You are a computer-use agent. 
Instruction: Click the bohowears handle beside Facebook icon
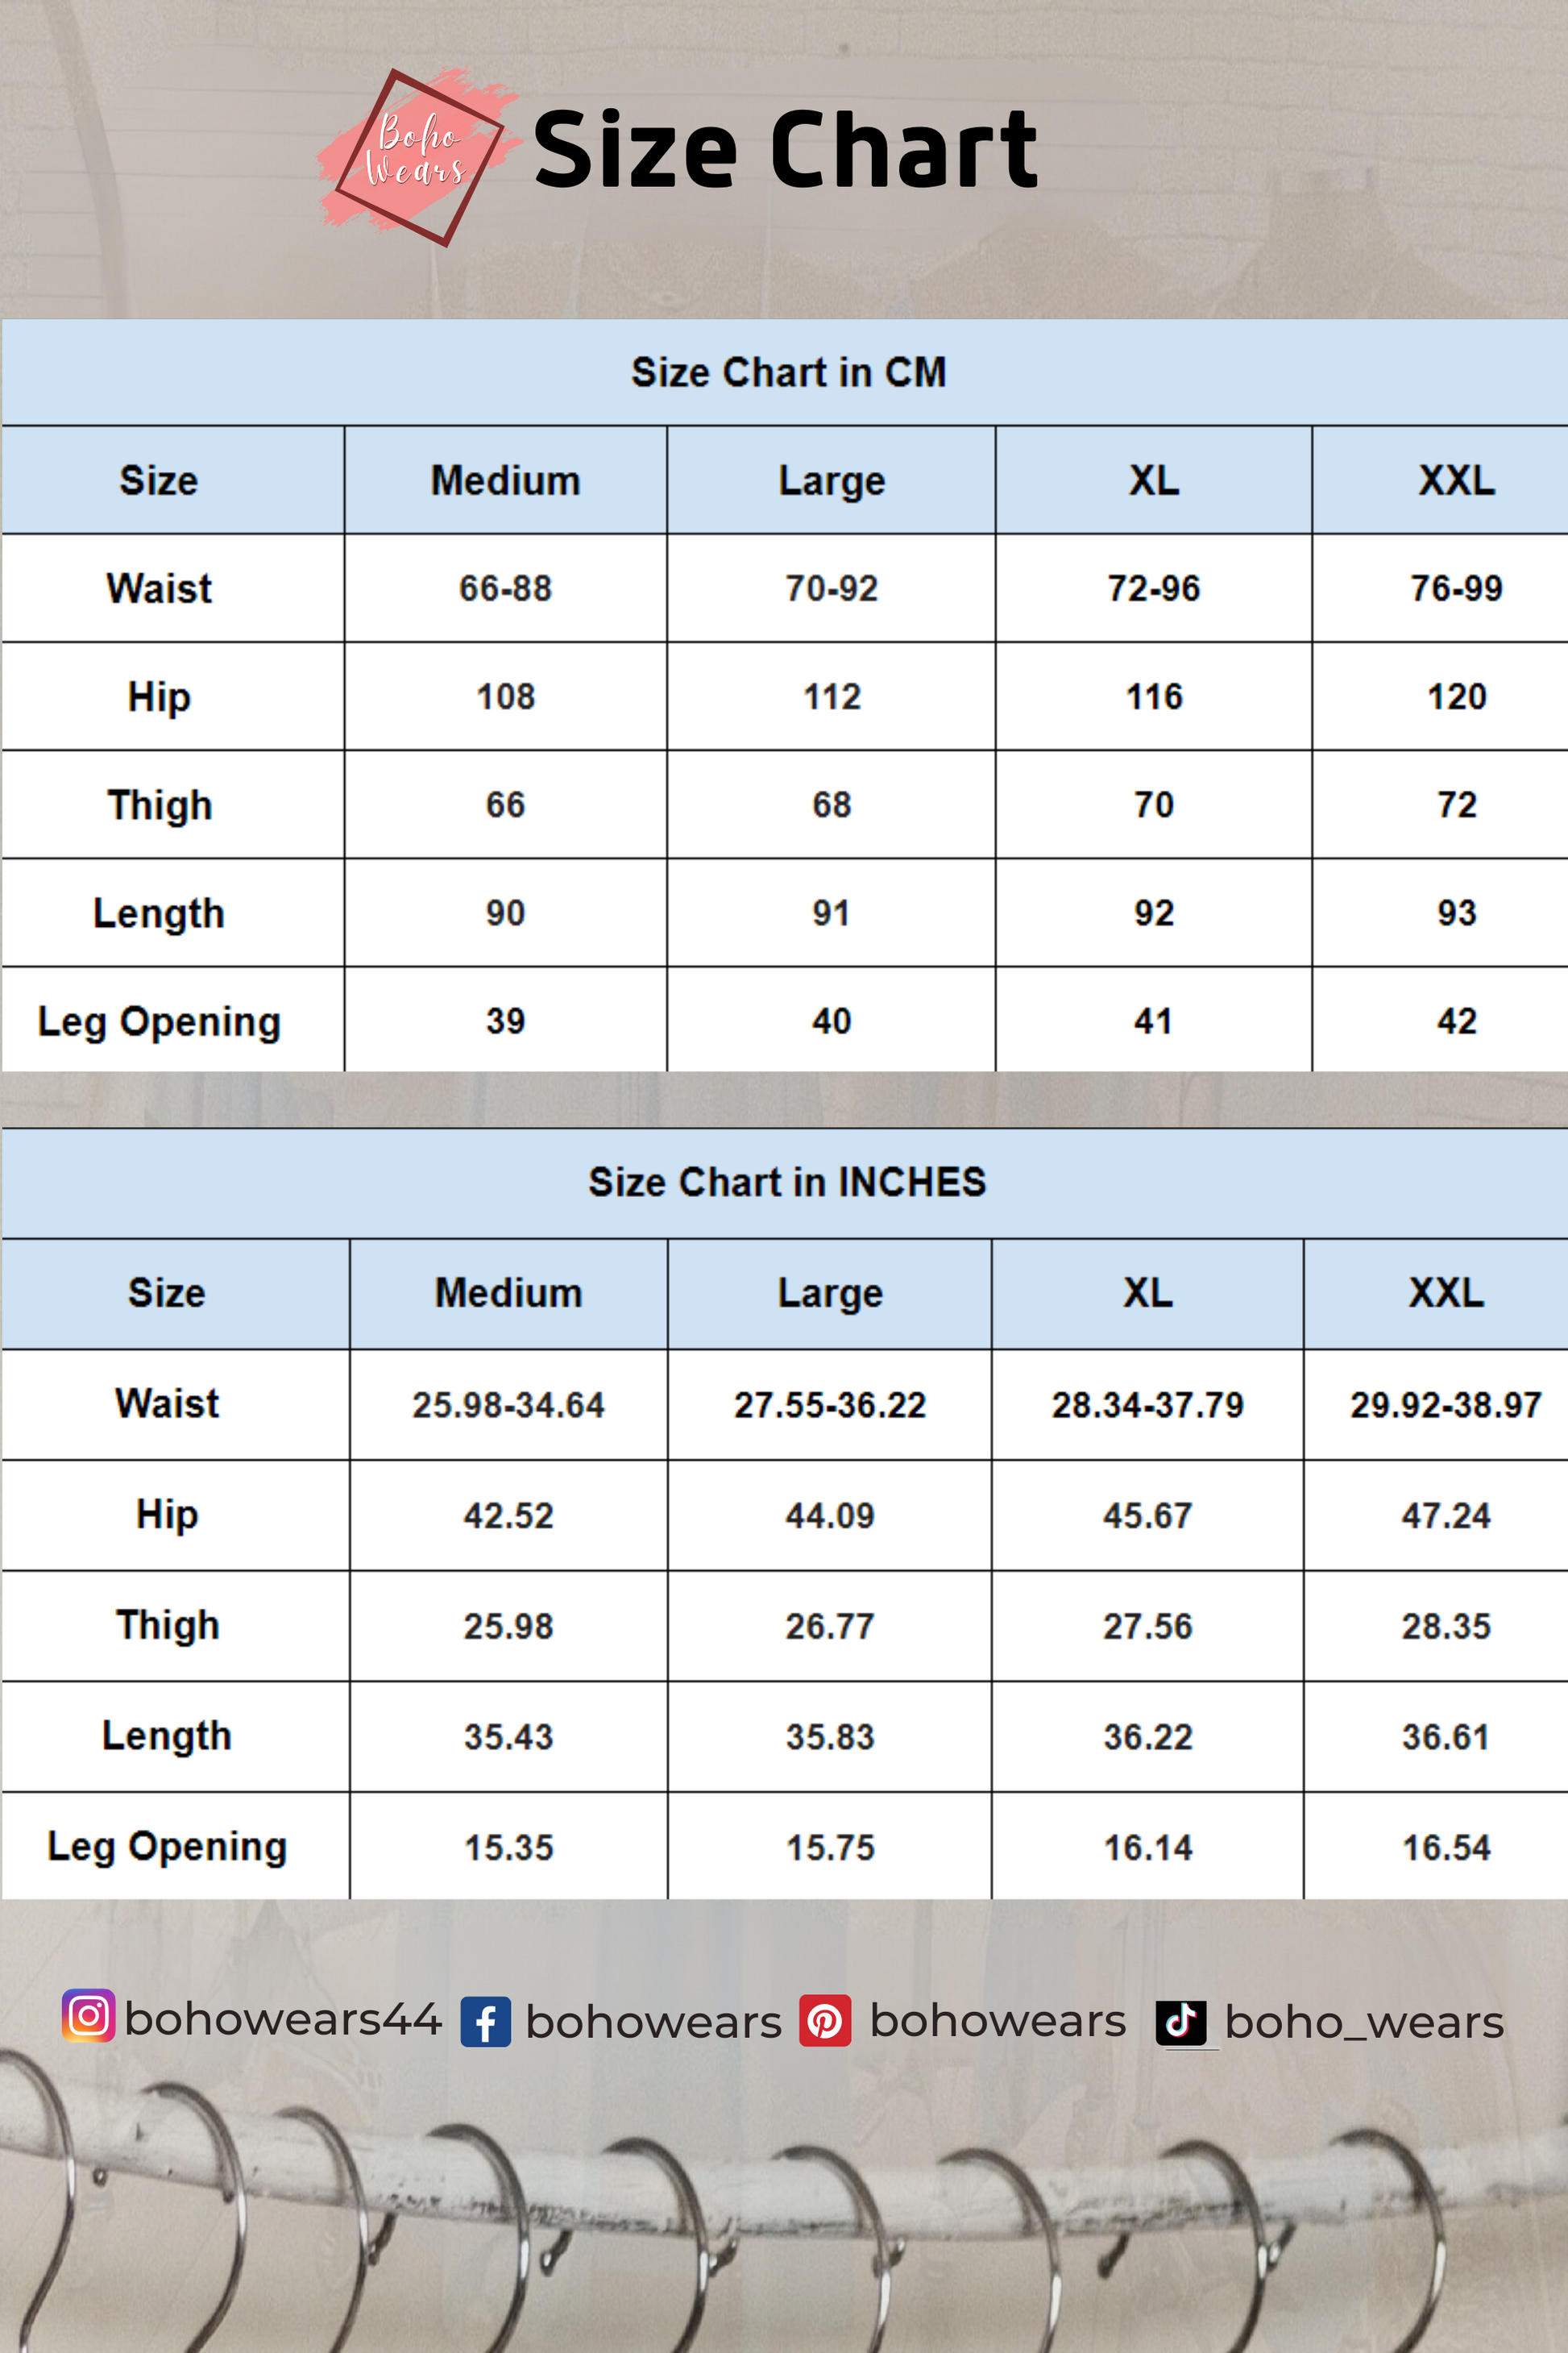pyautogui.click(x=653, y=2022)
